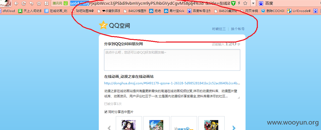This screenshot has height=130, width=321.
Task: Open the 网页涂鸦 bookmark
Action: 249,11
